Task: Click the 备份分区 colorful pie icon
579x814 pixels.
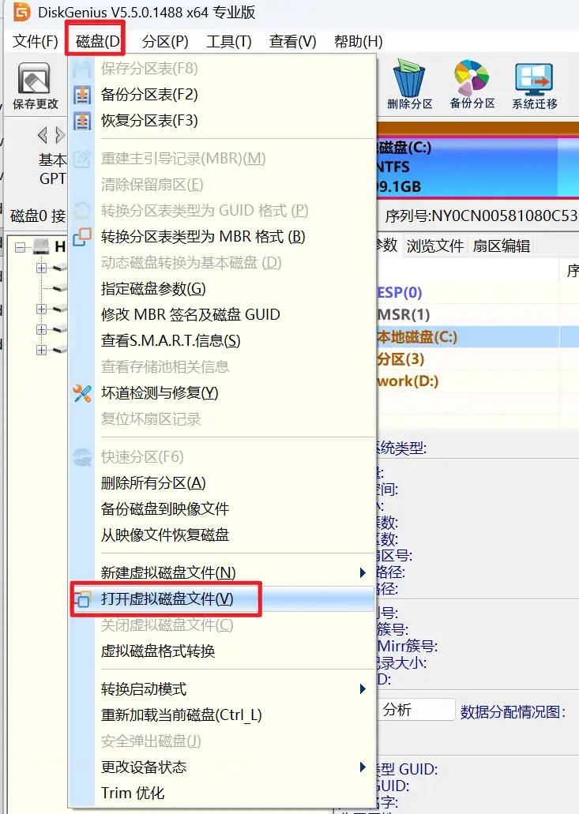Action: 472,78
